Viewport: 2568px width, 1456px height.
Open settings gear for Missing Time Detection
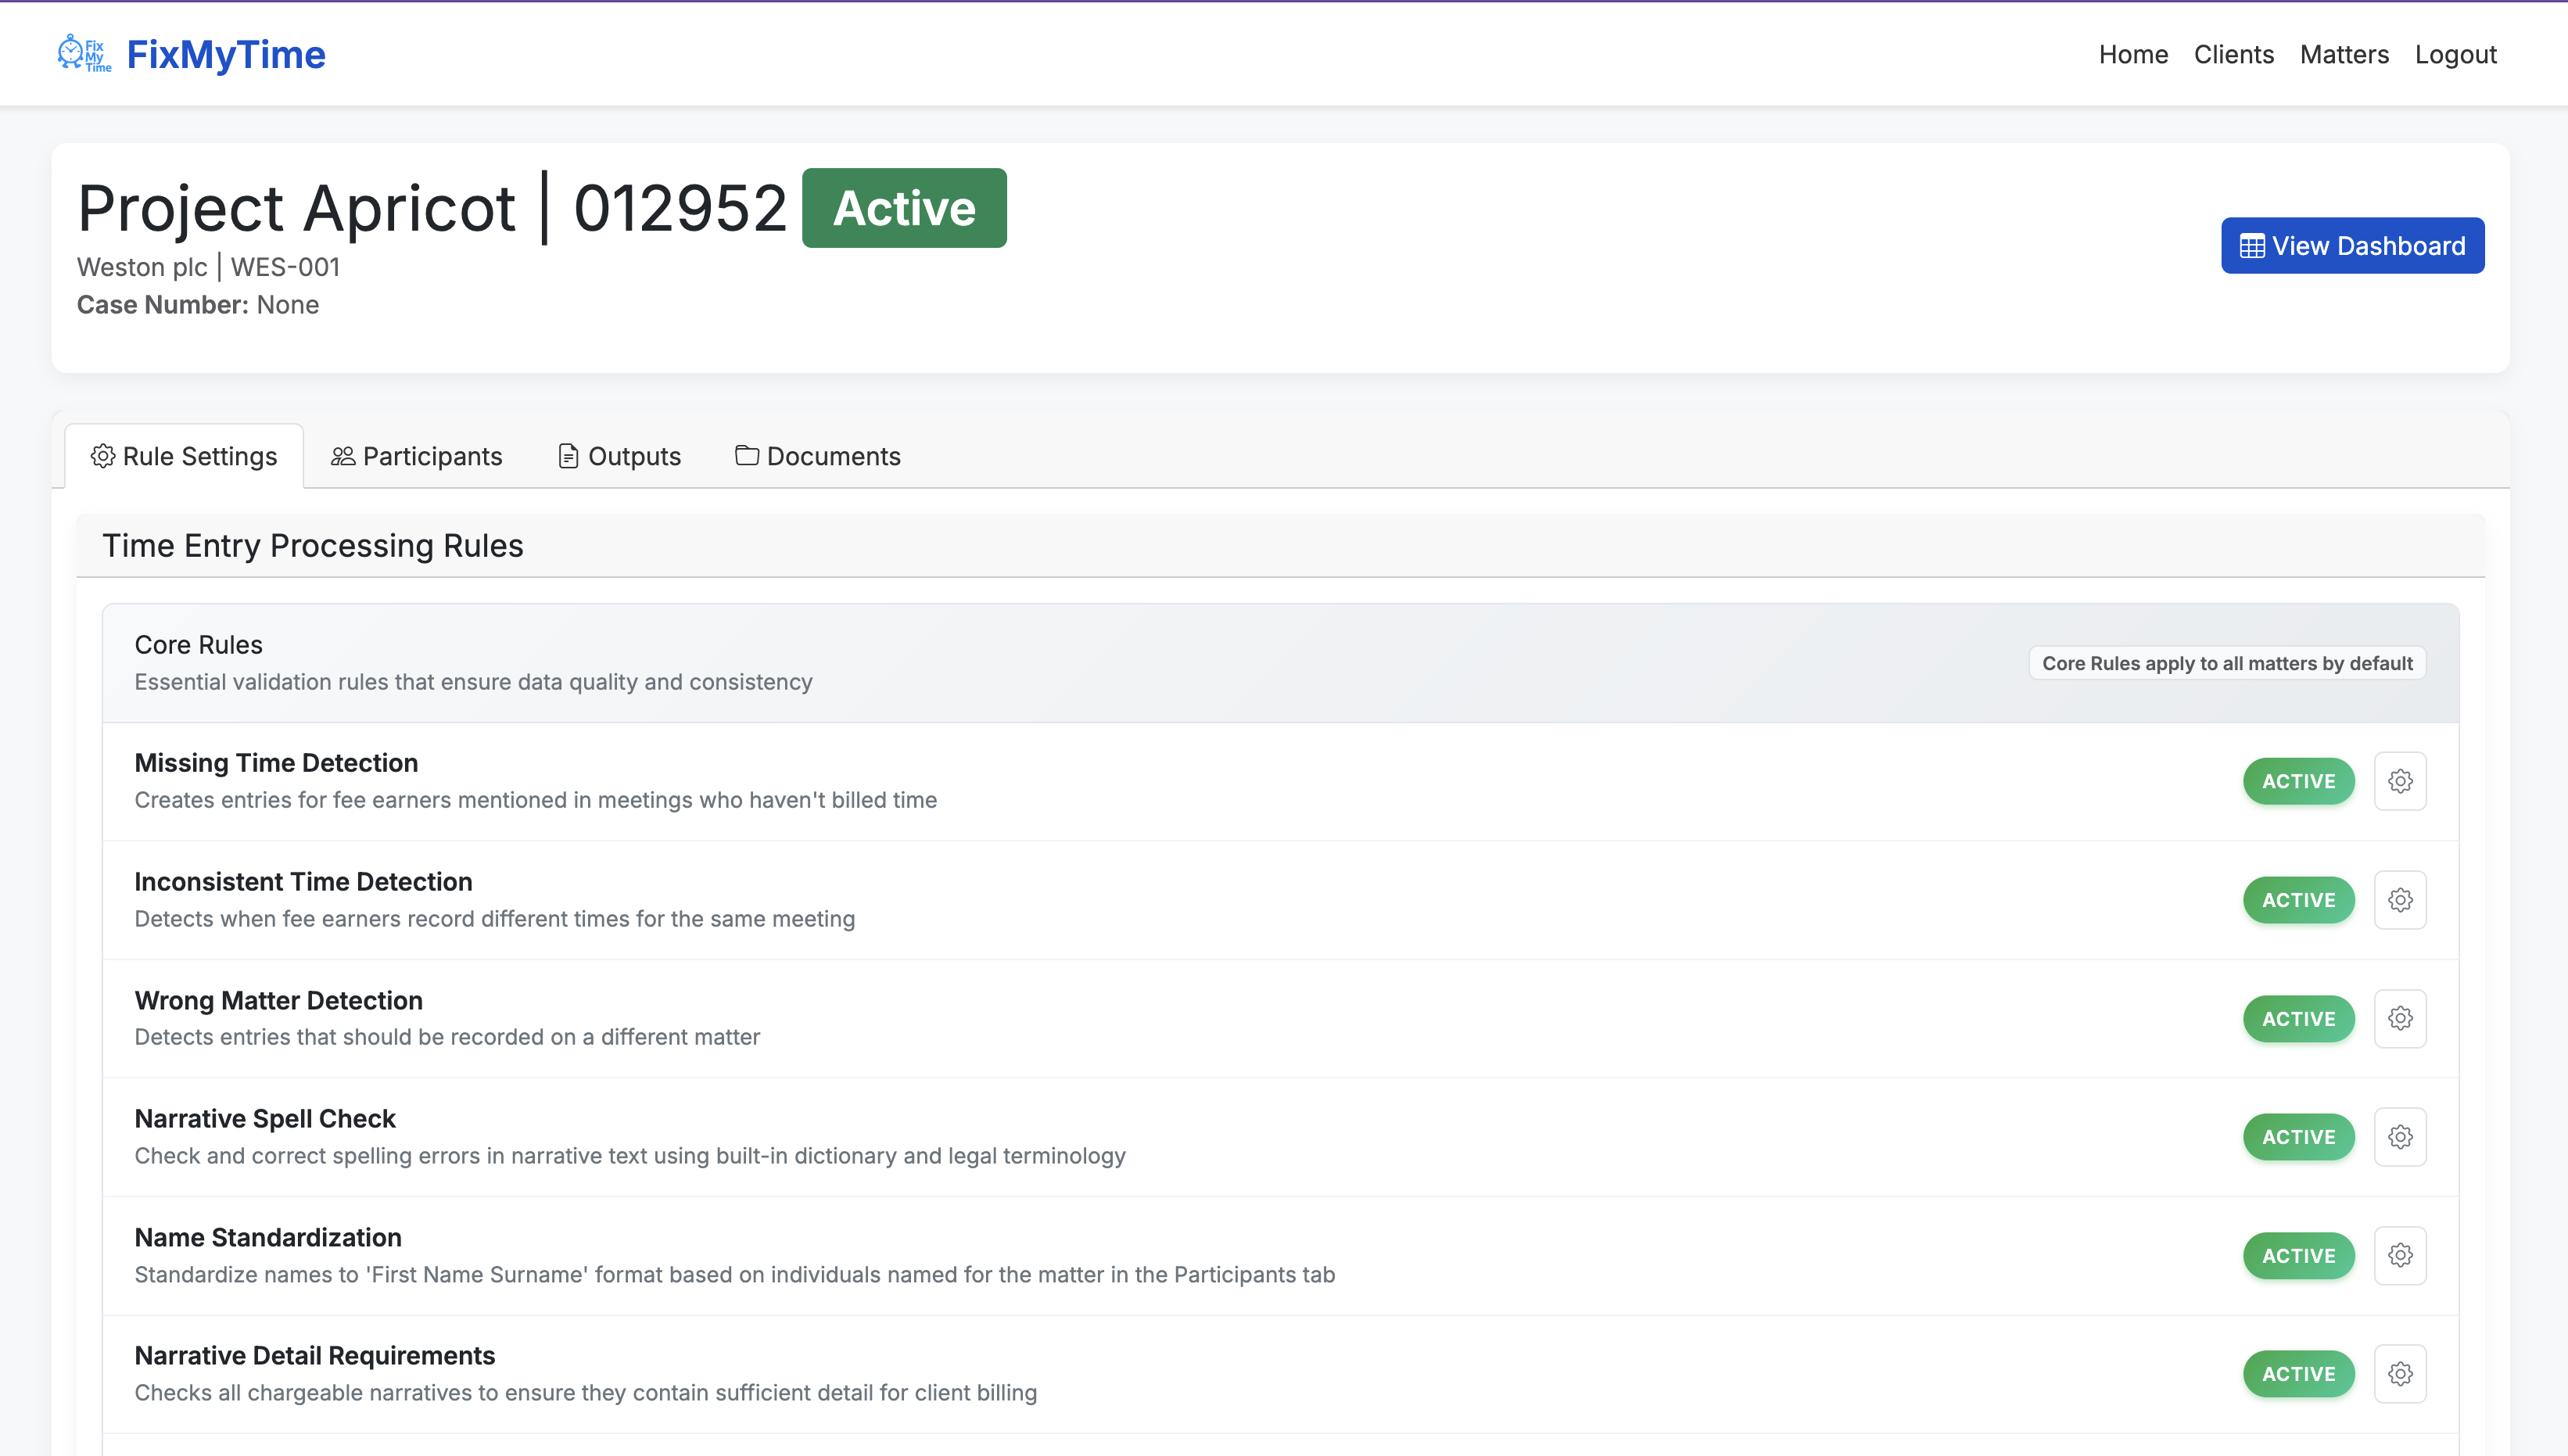tap(2400, 781)
